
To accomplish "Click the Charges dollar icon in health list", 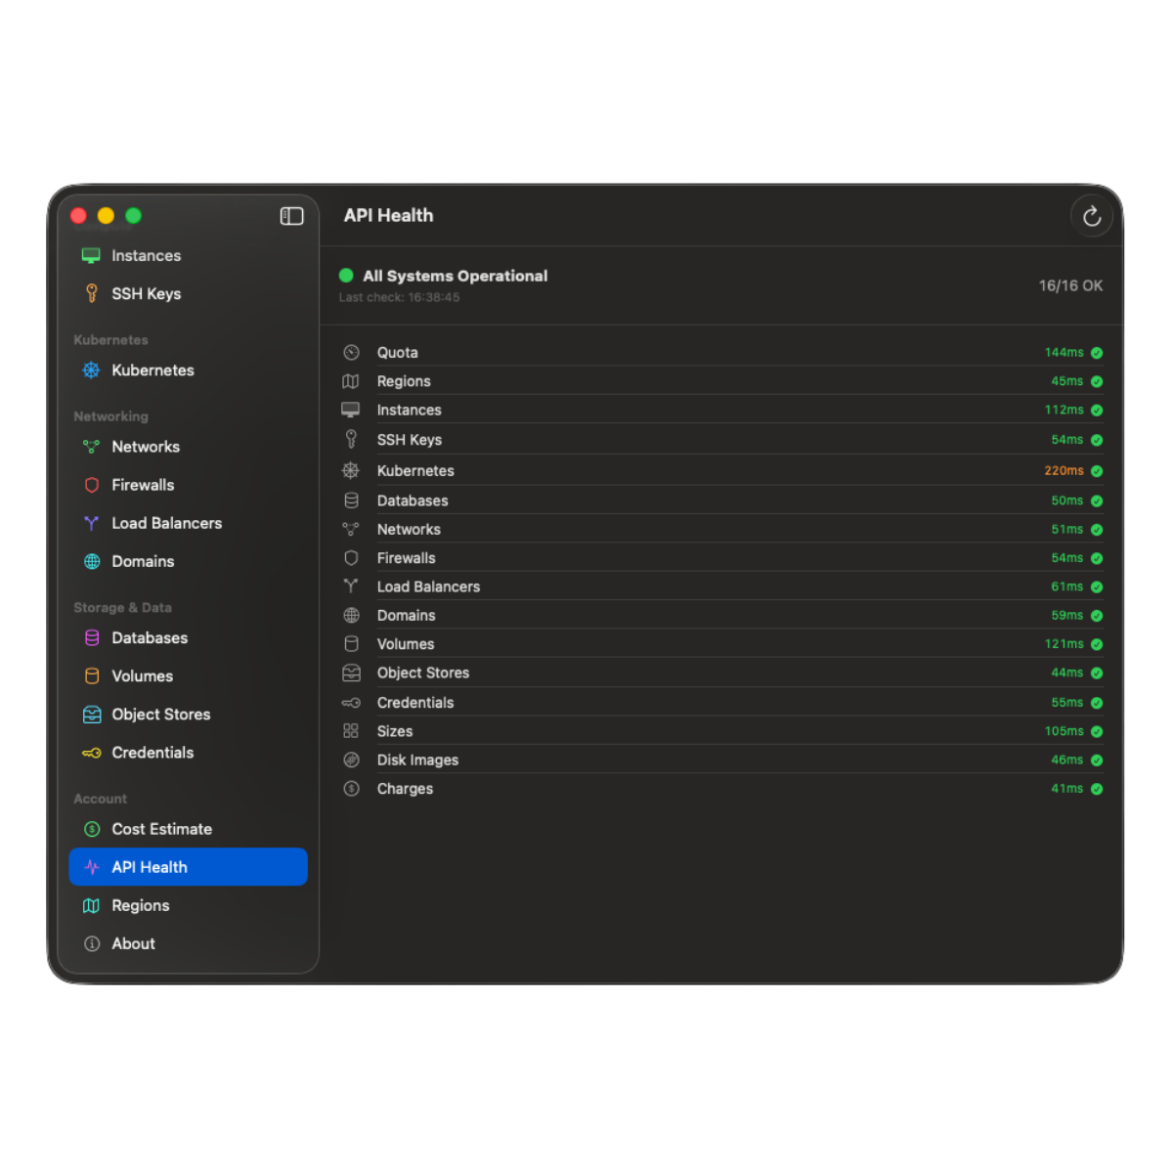I will 351,789.
